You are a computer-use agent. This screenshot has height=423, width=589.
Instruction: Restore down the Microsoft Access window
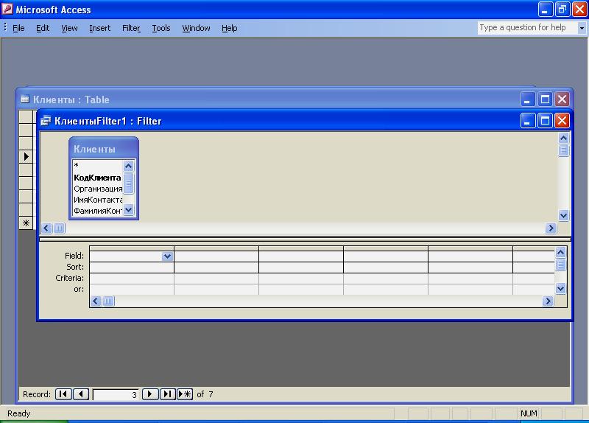(562, 10)
